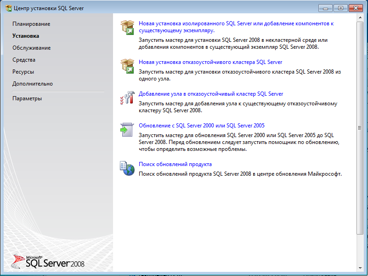This screenshot has height=276, width=368.
Task: Switch to the Средства section
Action: click(24, 60)
